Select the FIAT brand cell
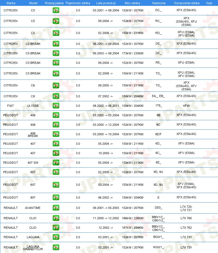This screenshot has height=253, width=218. tap(11, 106)
